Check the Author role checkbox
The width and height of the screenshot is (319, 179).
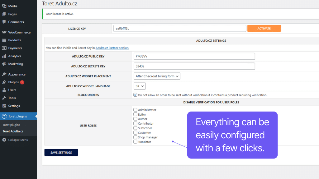(x=135, y=119)
